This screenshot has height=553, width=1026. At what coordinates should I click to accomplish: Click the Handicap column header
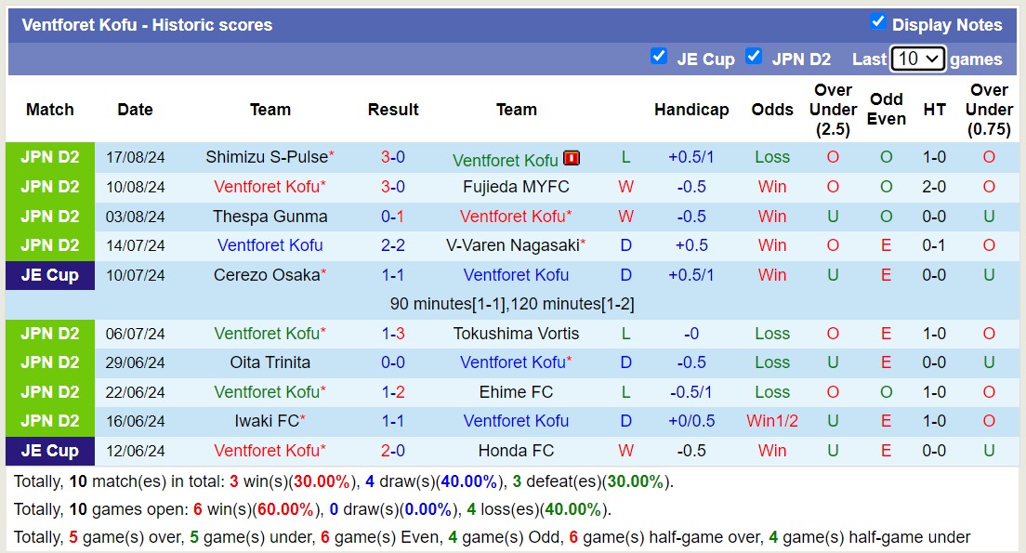[x=691, y=110]
